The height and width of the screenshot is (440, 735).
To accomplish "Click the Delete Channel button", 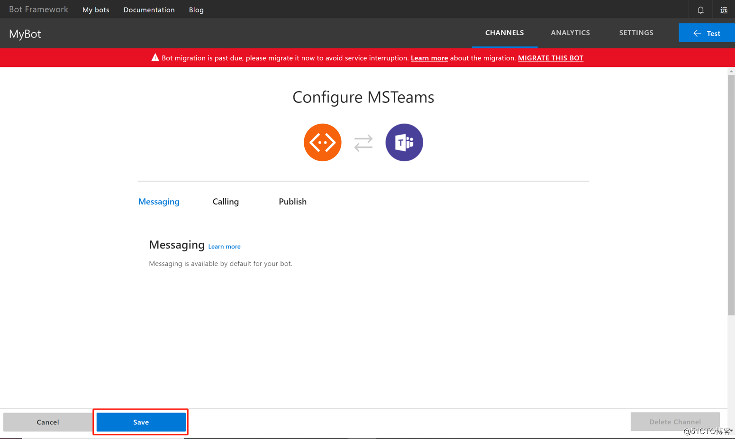I will (x=675, y=422).
